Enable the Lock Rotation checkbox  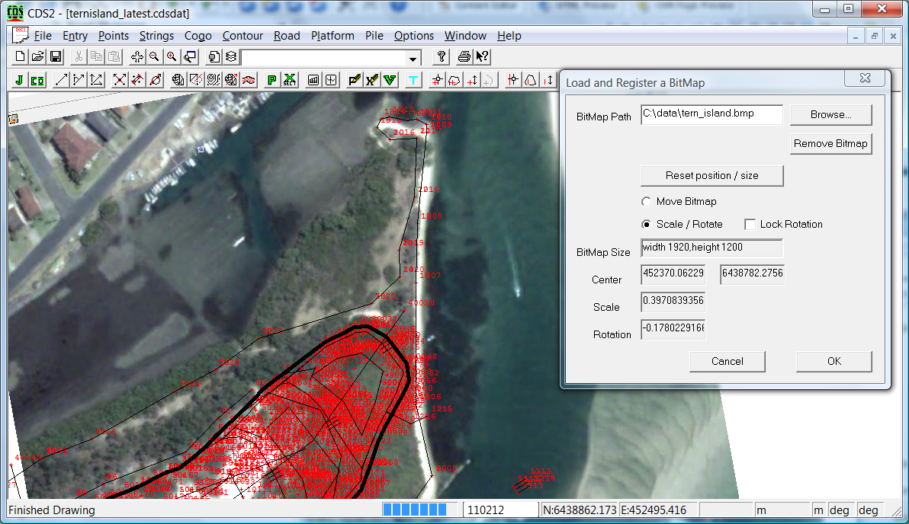750,225
